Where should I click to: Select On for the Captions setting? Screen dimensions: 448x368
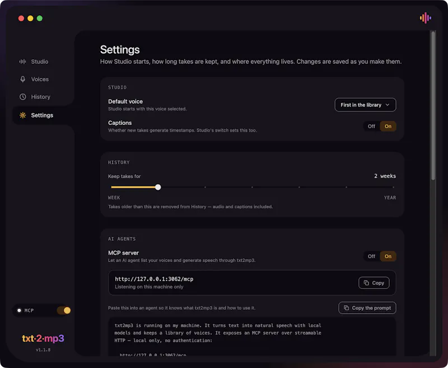tap(388, 126)
